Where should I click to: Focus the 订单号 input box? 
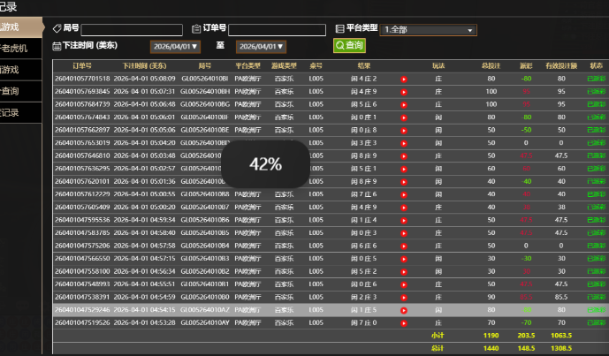(x=277, y=30)
